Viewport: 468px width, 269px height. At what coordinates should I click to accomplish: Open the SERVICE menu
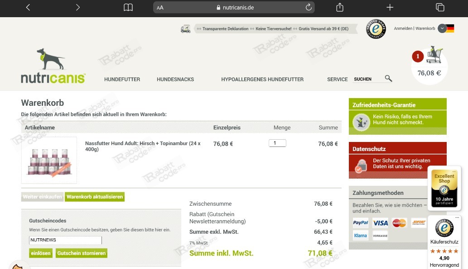tap(337, 80)
